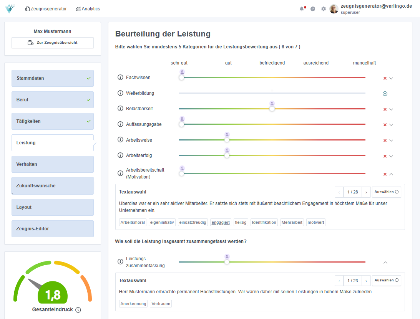Open notifications bell icon
Image resolution: width=420 pixels, height=319 pixels.
tap(302, 9)
